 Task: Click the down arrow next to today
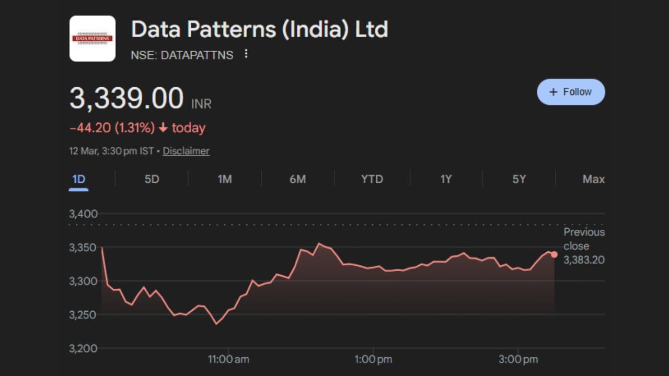point(163,128)
